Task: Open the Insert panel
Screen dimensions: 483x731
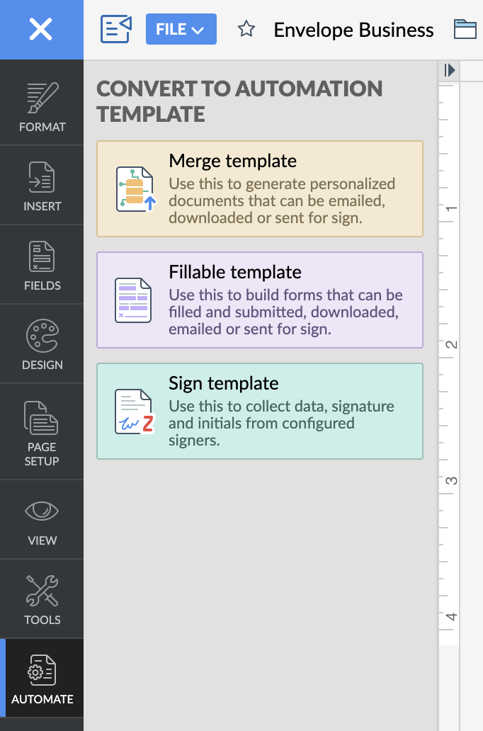Action: tap(42, 186)
